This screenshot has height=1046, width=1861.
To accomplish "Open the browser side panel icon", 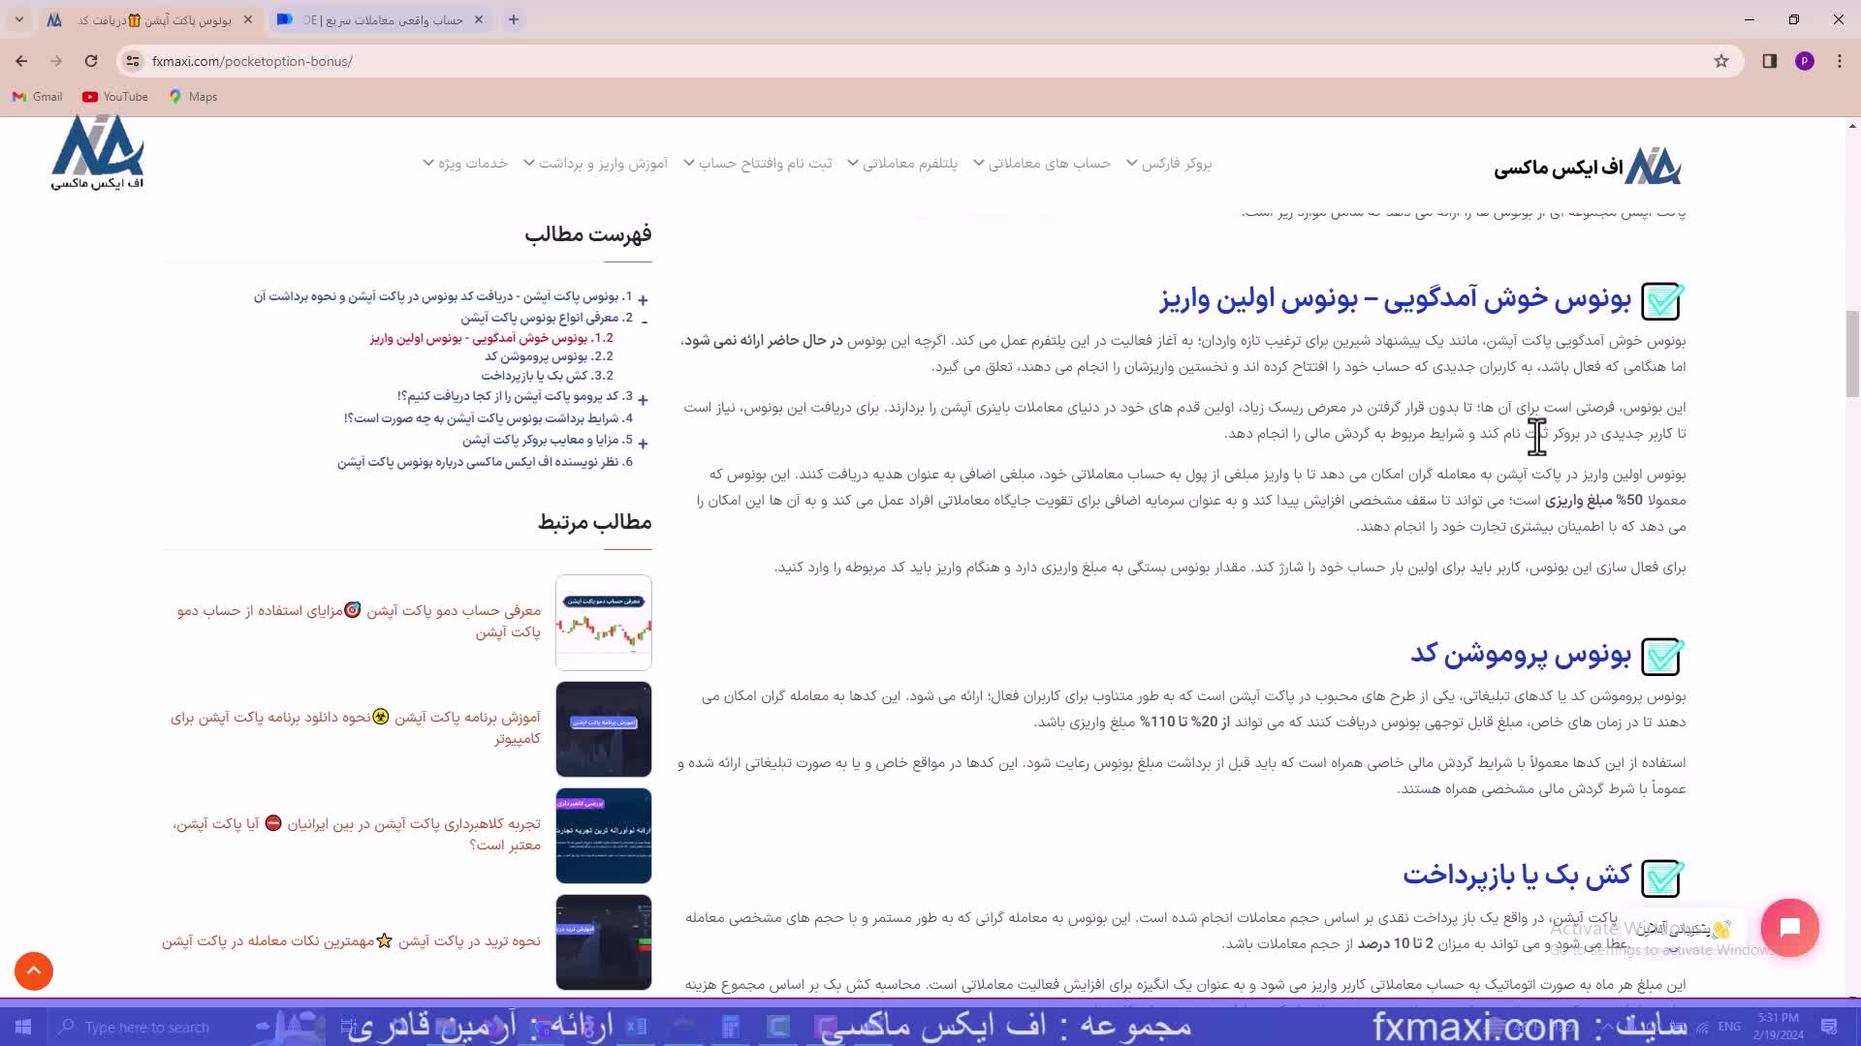I will pos(1768,60).
